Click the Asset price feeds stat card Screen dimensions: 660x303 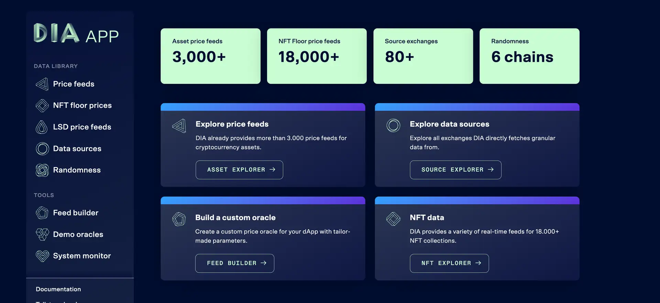pos(210,56)
